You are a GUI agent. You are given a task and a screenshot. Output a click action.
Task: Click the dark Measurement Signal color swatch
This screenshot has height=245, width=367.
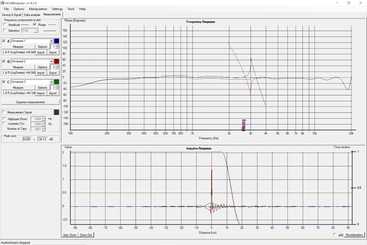(56, 112)
